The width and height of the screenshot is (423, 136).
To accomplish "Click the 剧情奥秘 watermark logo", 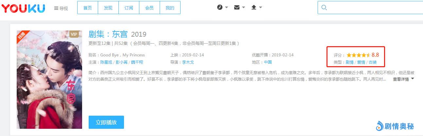I will [395, 126].
